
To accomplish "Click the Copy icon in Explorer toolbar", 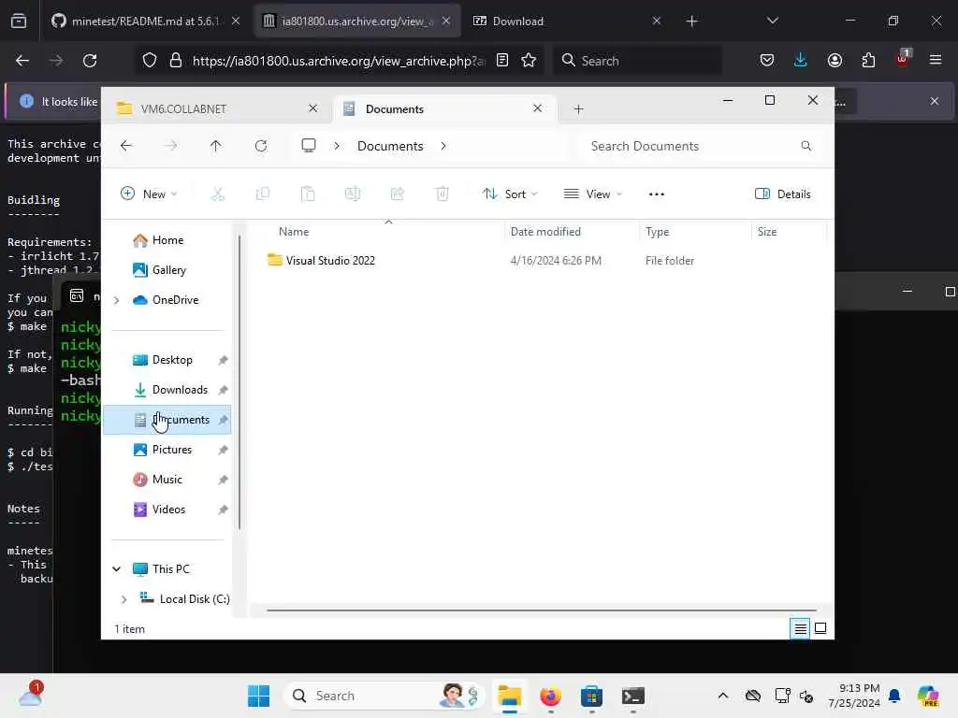I will 263,194.
